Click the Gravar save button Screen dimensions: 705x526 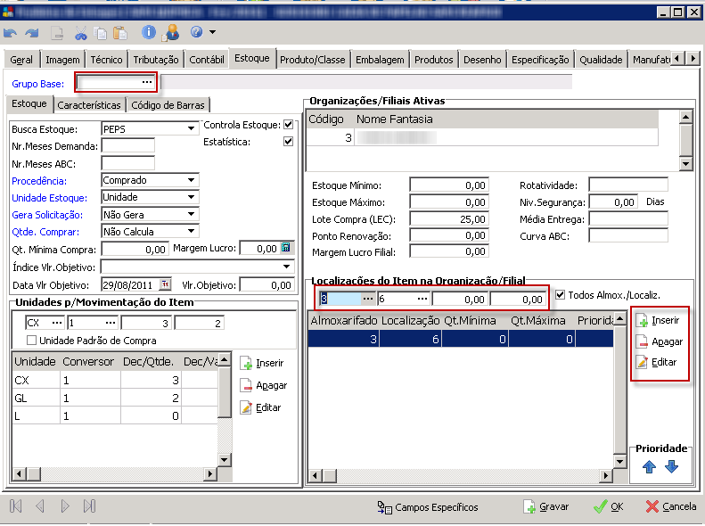pos(545,506)
